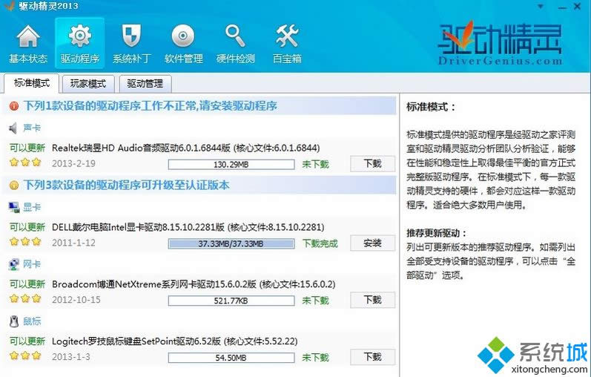The width and height of the screenshot is (591, 377).
Task: Click the 下载完成 status text
Action: [x=320, y=243]
